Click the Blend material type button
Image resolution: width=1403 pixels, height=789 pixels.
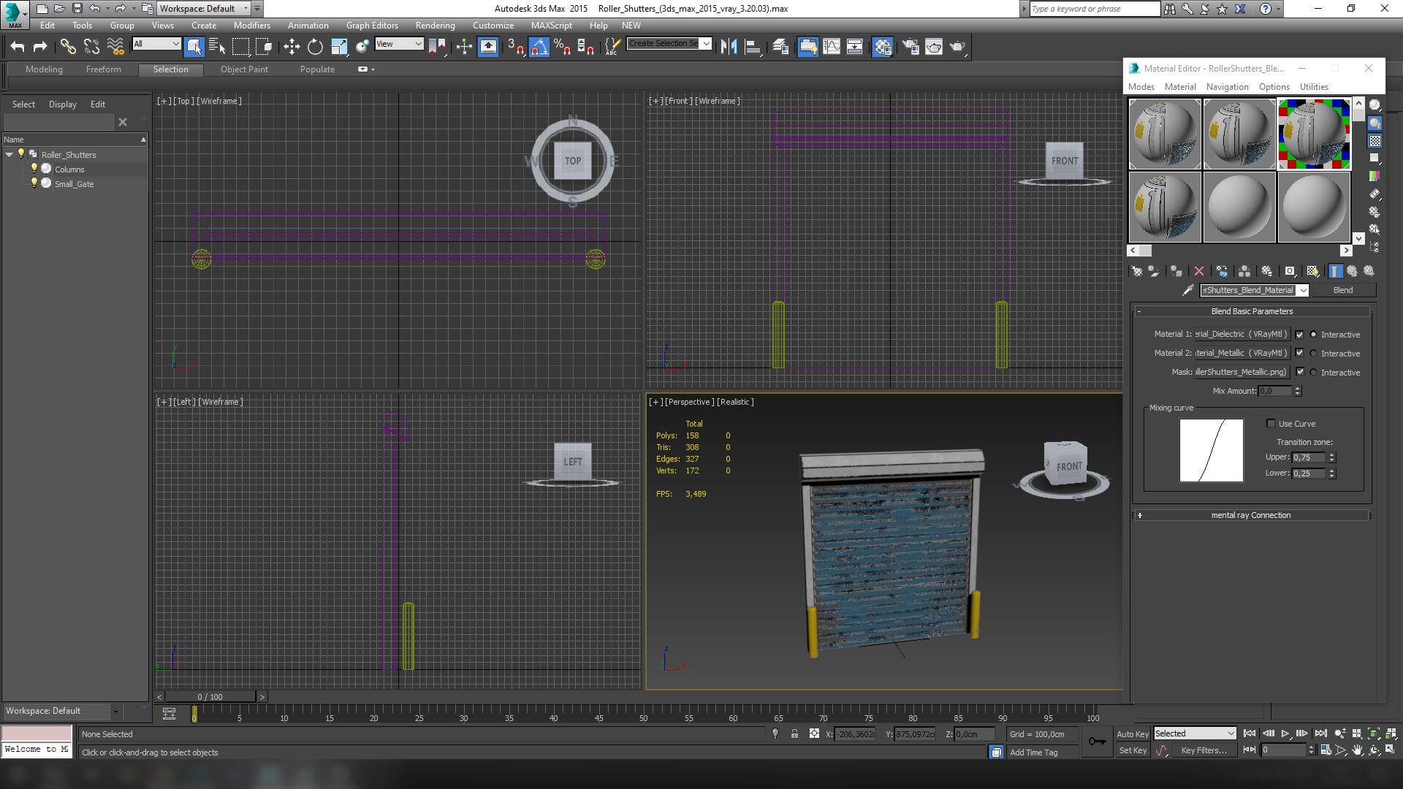[1343, 290]
